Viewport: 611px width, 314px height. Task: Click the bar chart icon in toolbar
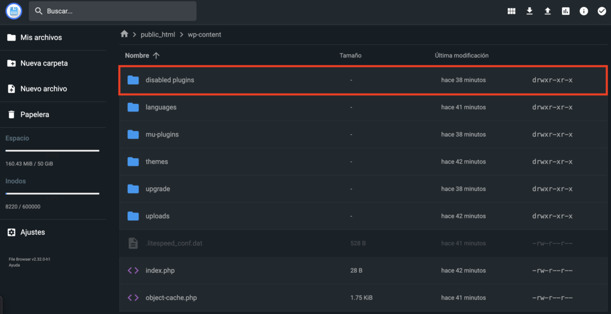pos(566,11)
